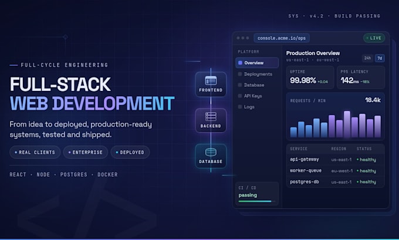Click the REQUESTS / MIN label
The width and height of the screenshot is (399, 240).
308,101
